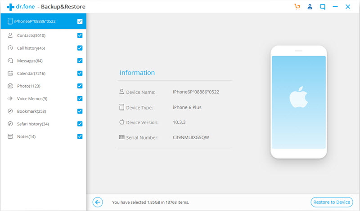Toggle the iPhone6P device select-all checkbox
360x211 pixels.
point(80,22)
